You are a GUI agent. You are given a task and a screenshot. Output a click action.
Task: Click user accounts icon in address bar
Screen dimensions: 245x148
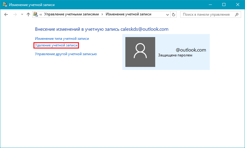tap(36, 14)
